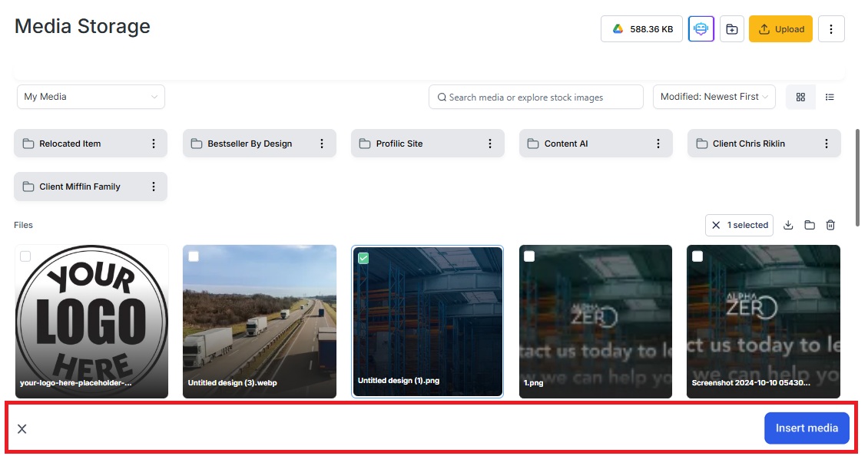Delete selected file with the trash icon
This screenshot has height=456, width=868.
830,225
